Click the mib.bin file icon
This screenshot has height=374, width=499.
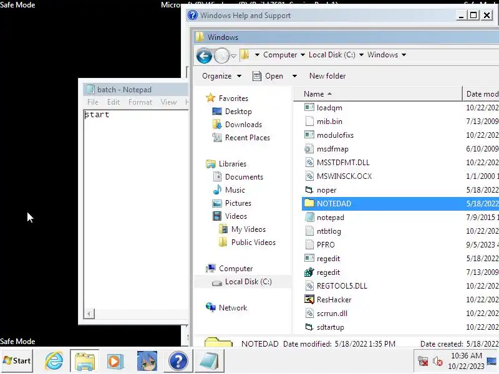click(x=309, y=121)
